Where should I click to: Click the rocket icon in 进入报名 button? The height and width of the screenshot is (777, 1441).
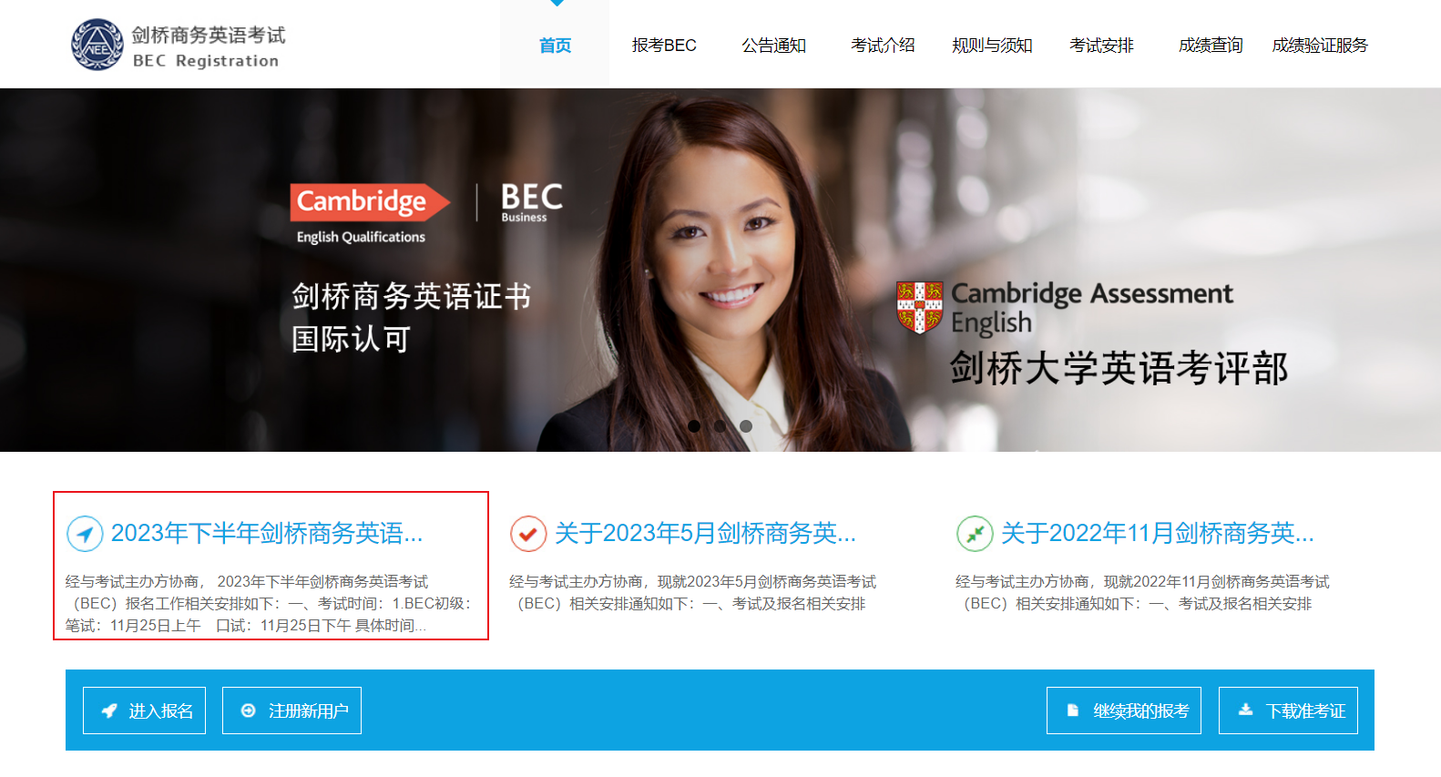click(109, 711)
